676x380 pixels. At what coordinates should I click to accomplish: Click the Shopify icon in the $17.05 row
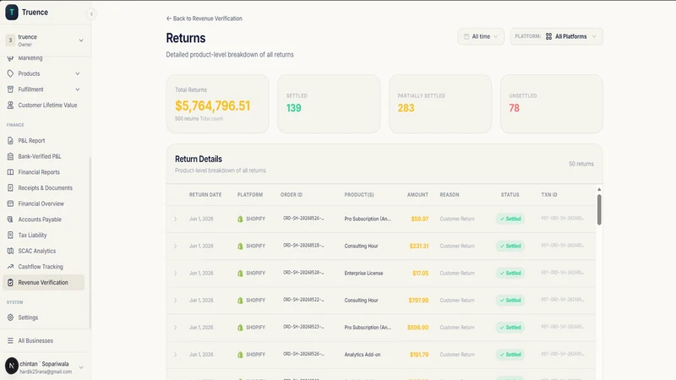240,273
